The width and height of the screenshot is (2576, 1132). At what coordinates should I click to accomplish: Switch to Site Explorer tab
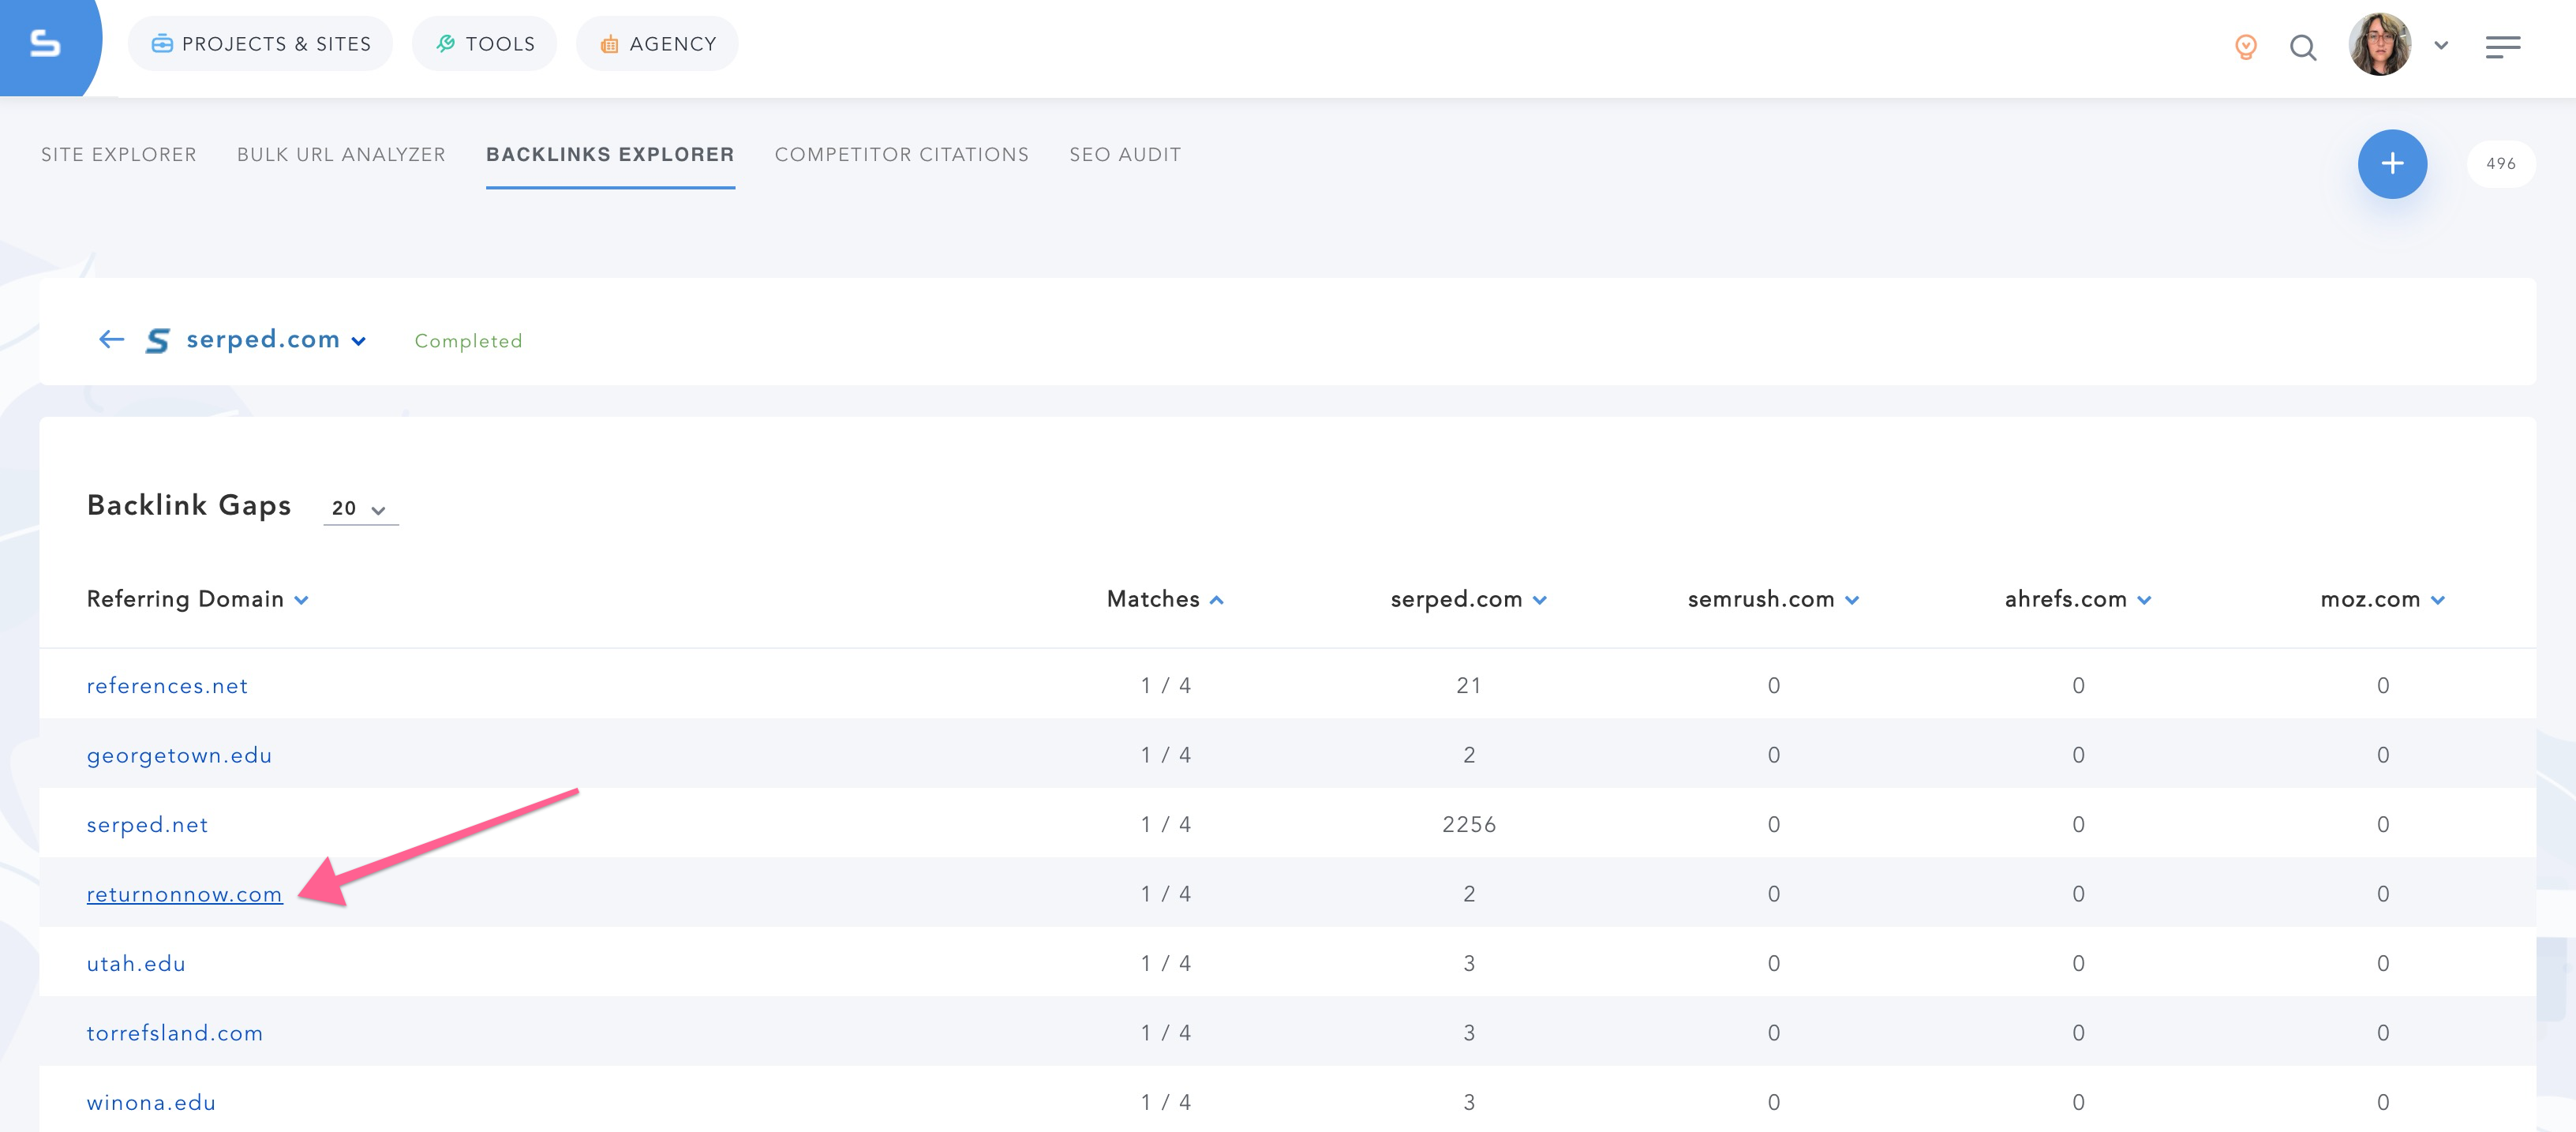point(119,155)
